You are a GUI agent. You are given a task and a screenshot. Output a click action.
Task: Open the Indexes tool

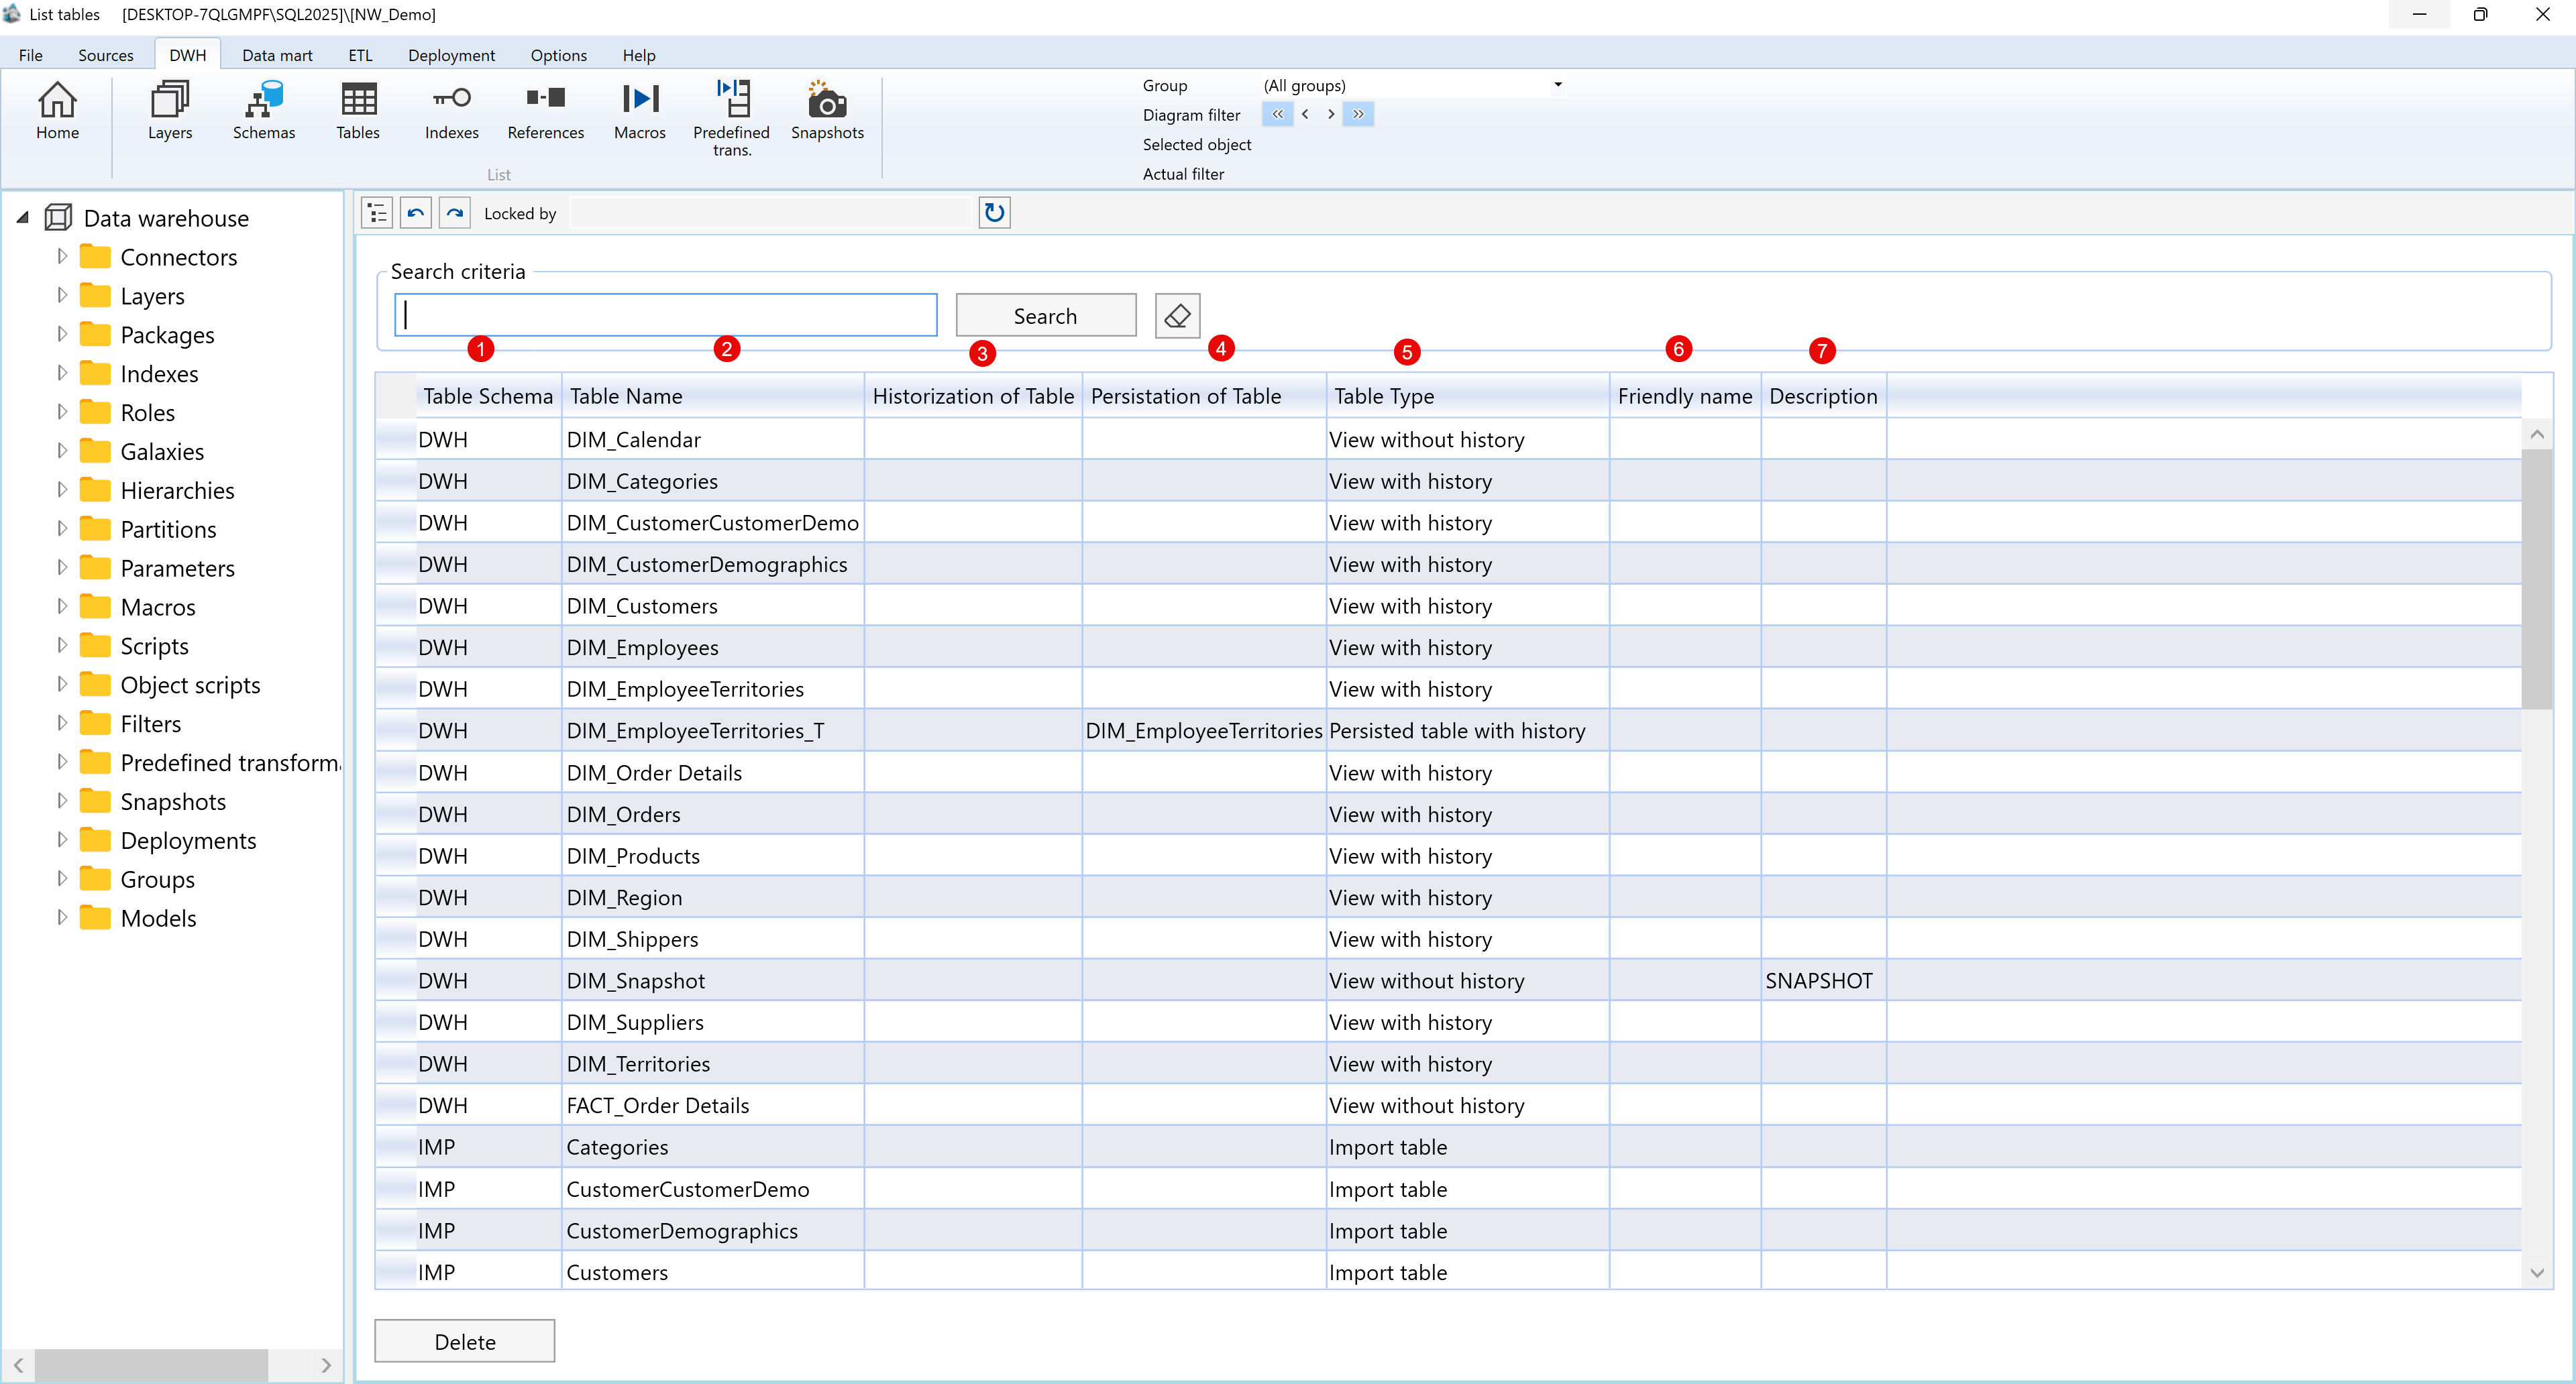click(451, 112)
